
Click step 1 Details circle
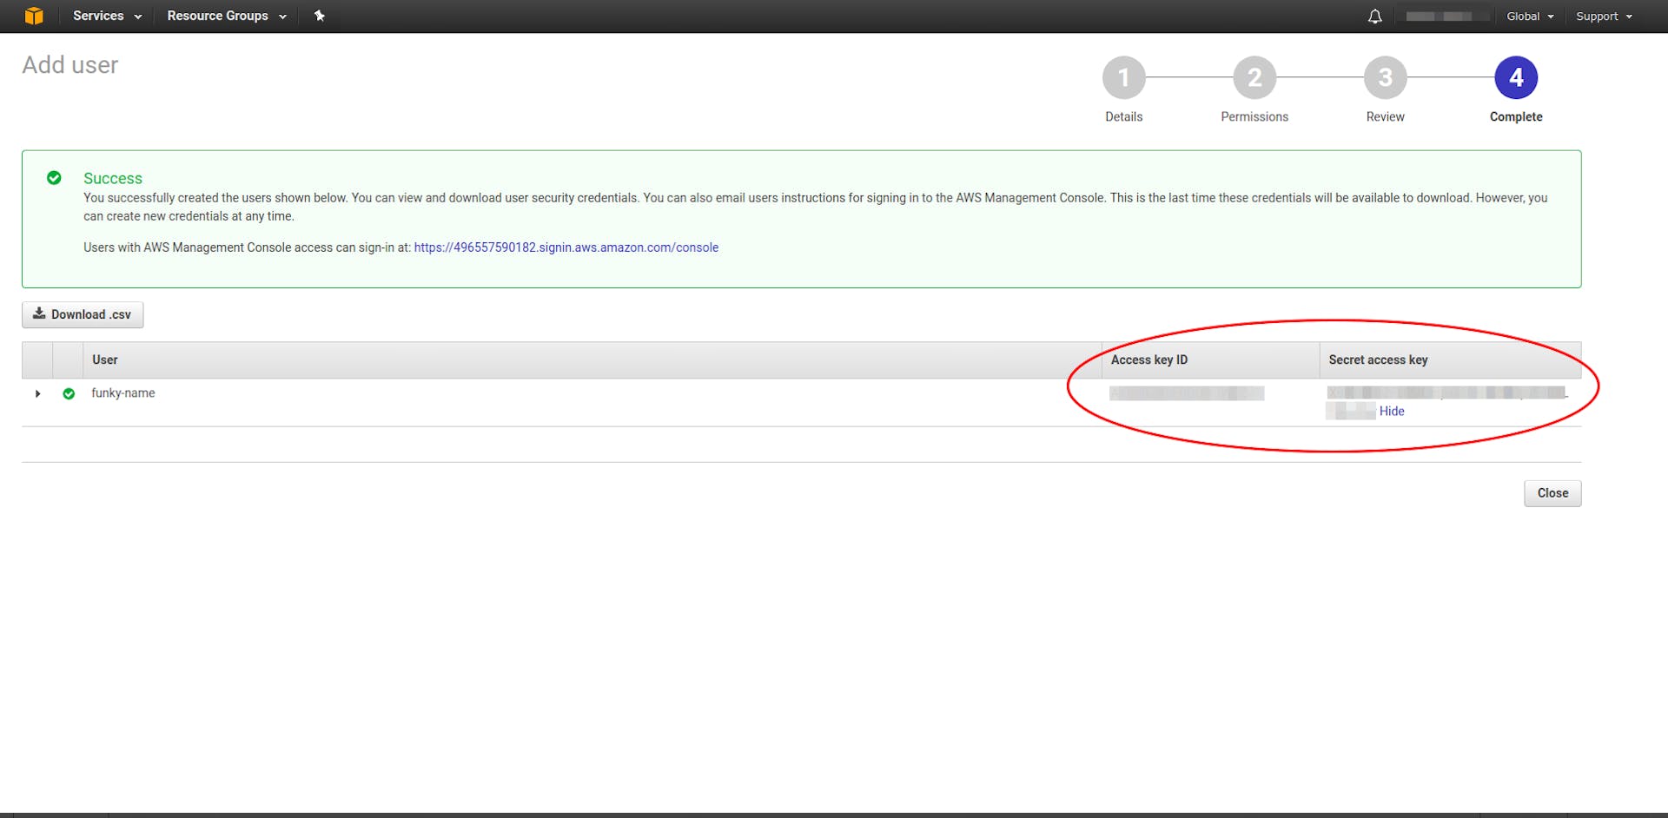pos(1123,78)
